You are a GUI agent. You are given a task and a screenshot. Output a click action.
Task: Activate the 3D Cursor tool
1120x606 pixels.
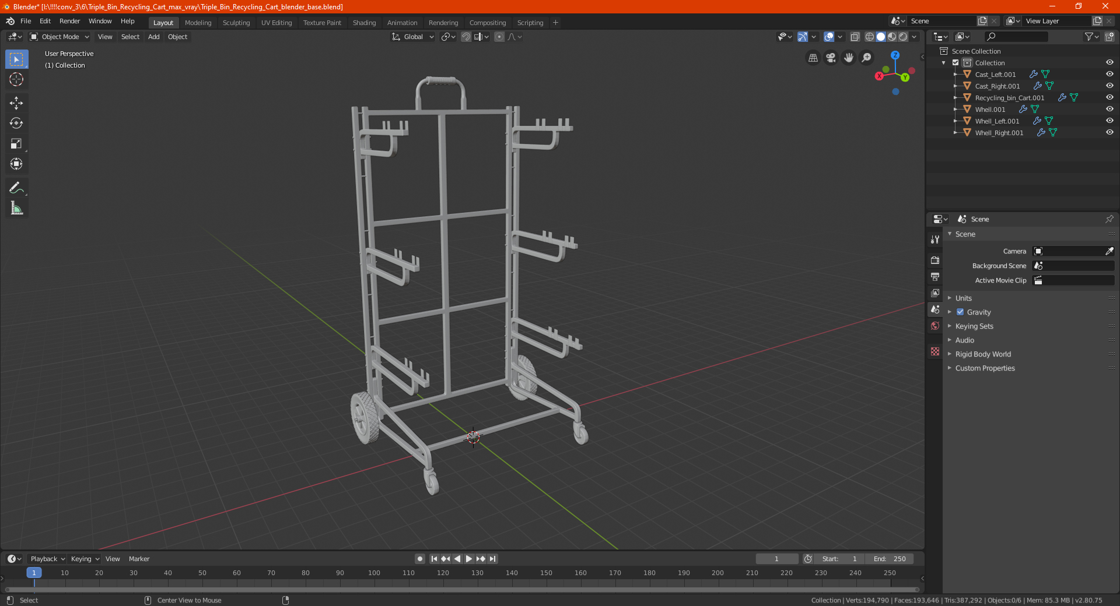[x=16, y=79]
